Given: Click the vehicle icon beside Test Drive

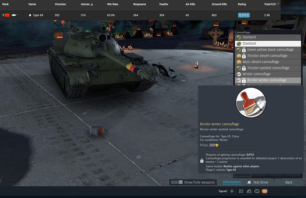Looking at the screenshot, I should tap(249, 182).
